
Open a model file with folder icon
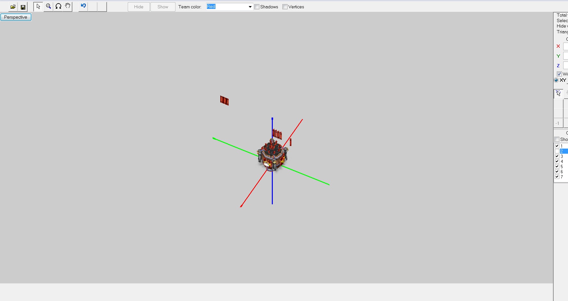[x=13, y=7]
